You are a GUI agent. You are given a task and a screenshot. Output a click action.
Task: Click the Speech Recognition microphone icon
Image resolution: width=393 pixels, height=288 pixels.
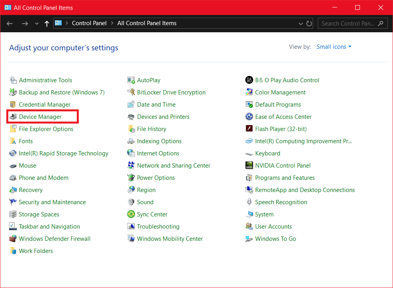(249, 202)
